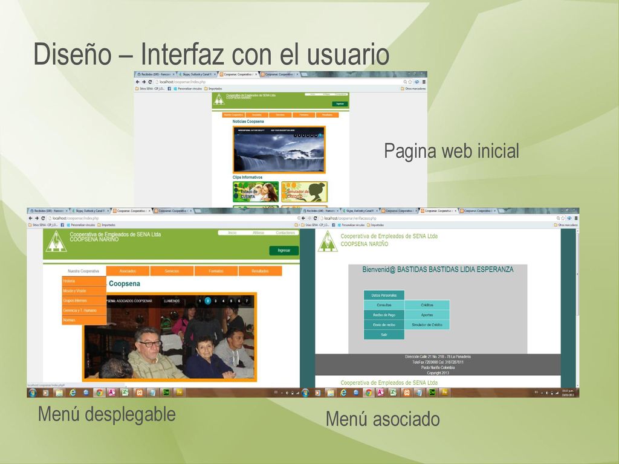The image size is (619, 464).
Task: Click waterfall news slideshow image
Action: point(279,150)
